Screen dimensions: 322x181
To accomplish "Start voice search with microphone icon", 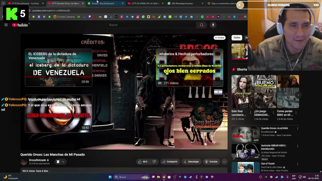I will pyautogui.click(x=213, y=25).
